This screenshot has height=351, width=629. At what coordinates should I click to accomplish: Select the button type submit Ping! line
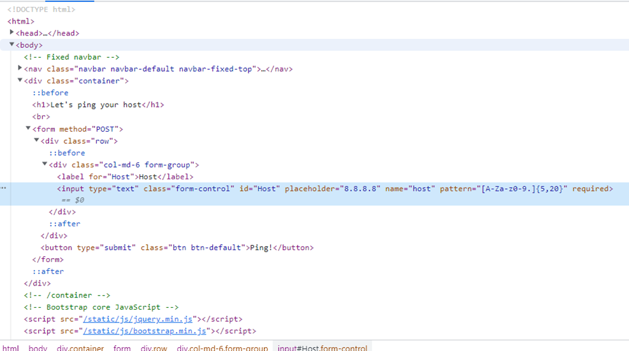[177, 248]
